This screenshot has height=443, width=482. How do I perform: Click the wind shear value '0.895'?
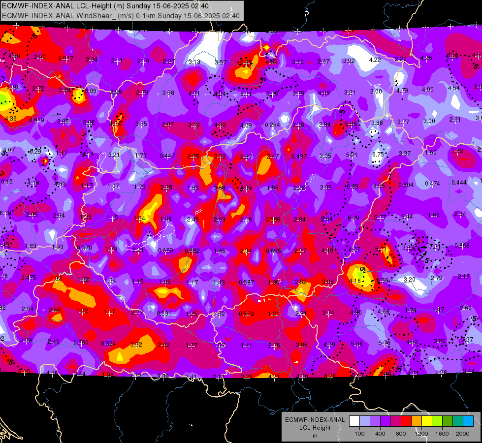pyautogui.click(x=273, y=251)
